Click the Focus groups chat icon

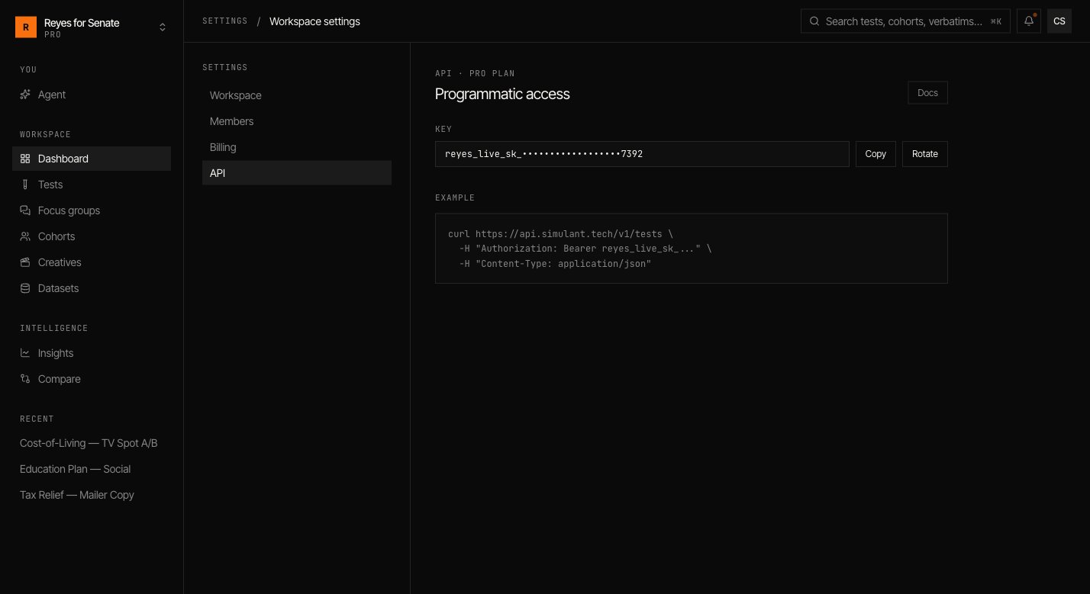click(25, 210)
